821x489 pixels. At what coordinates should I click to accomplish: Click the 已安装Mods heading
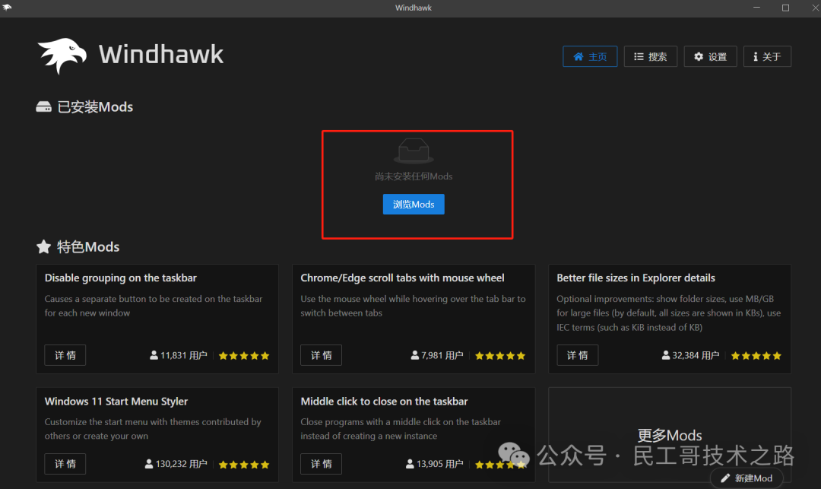[x=95, y=106]
